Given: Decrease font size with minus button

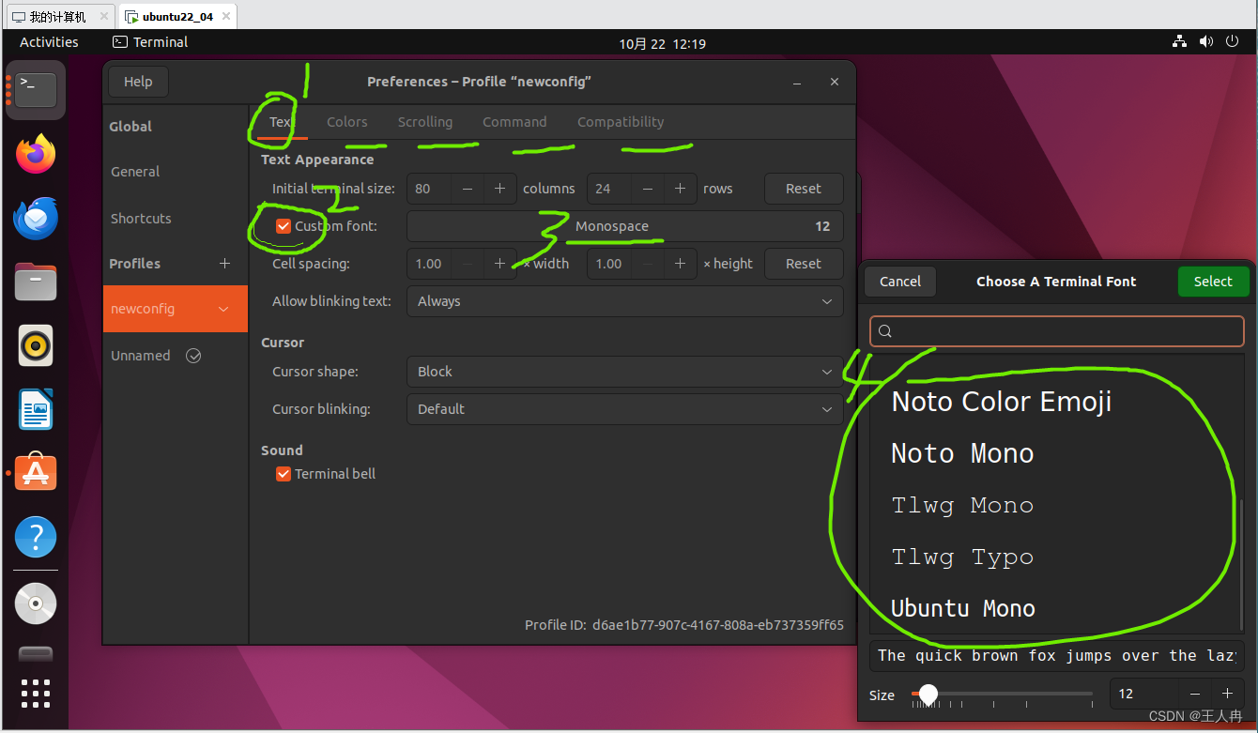Looking at the screenshot, I should (x=1195, y=694).
